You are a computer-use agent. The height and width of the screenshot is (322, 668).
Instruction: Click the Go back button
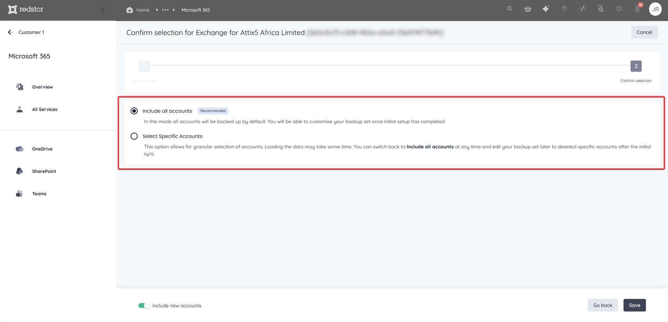click(x=602, y=305)
